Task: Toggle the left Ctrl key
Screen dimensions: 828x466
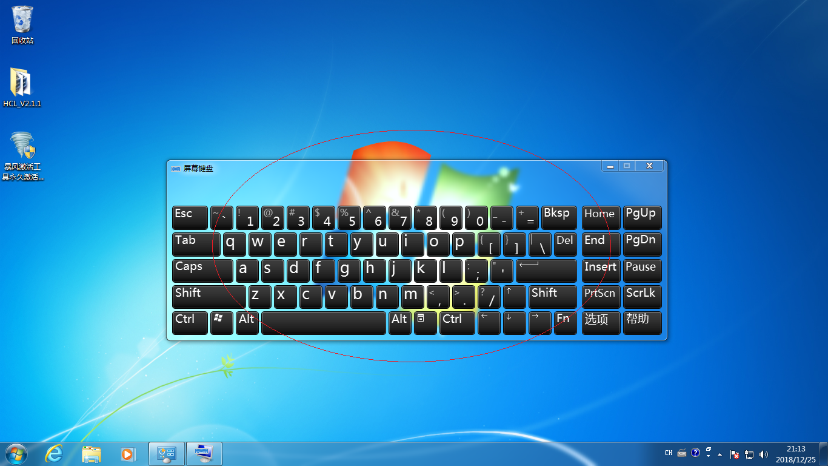Action: (x=190, y=323)
